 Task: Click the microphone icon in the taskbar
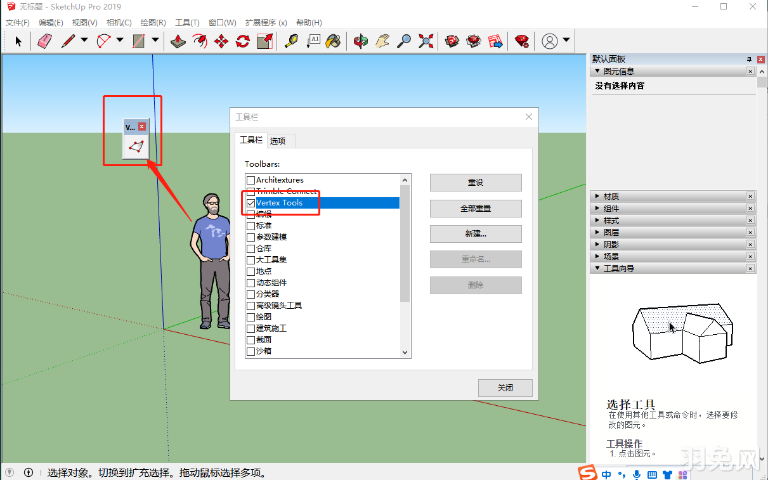(x=637, y=474)
